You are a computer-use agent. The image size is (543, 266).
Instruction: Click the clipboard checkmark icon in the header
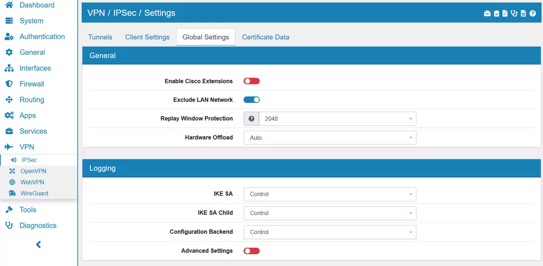click(x=495, y=13)
